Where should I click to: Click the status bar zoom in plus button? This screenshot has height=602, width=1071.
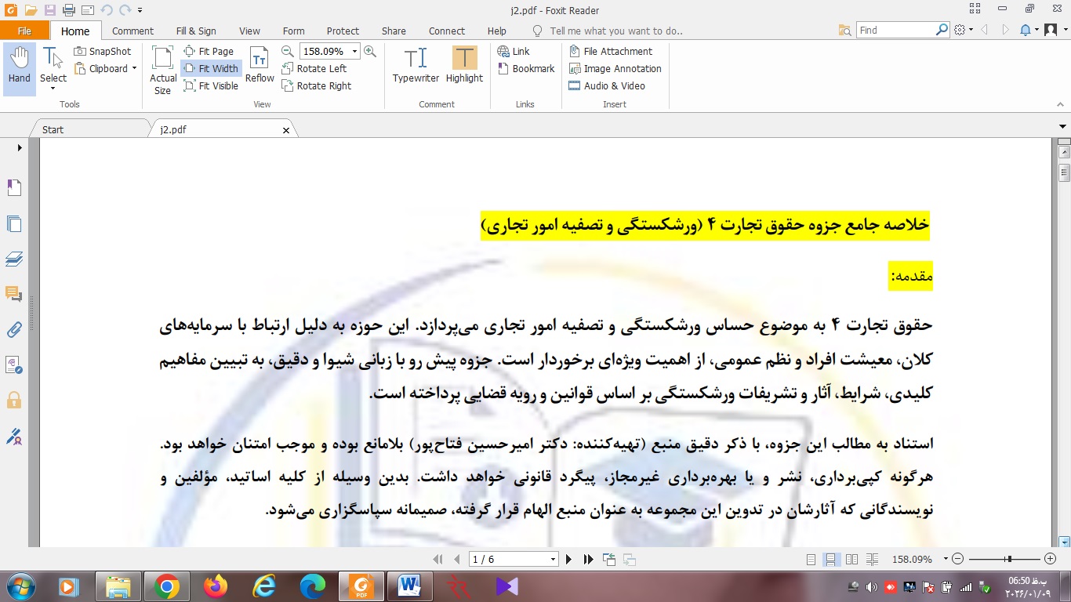(x=1051, y=559)
